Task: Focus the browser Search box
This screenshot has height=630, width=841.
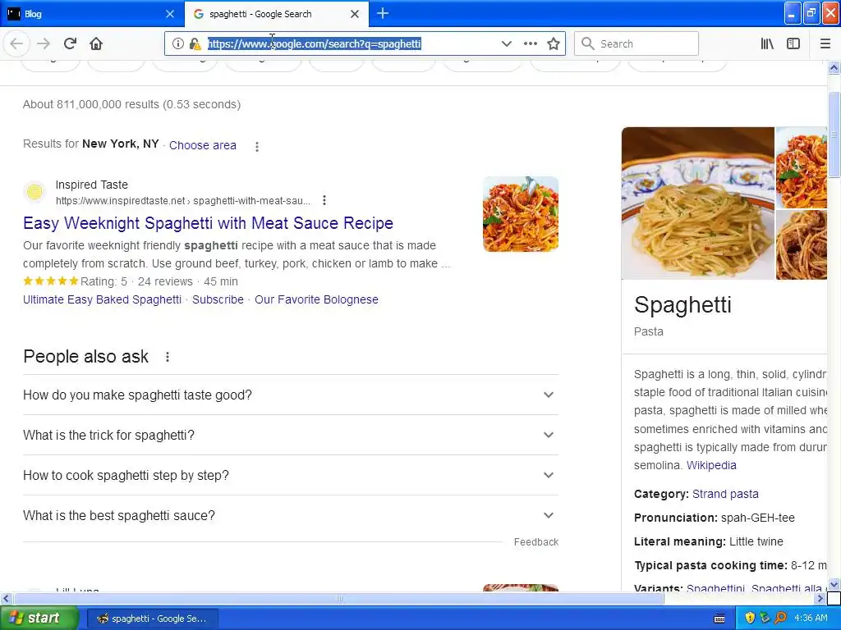Action: [636, 43]
